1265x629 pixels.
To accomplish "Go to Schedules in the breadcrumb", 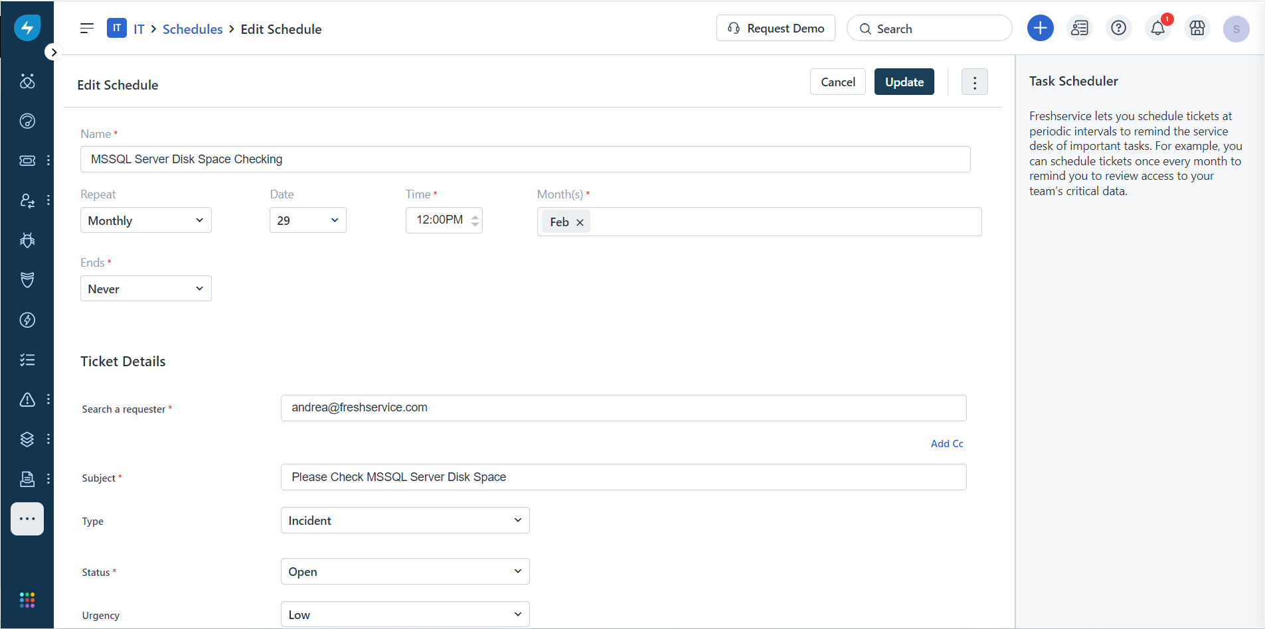I will pos(193,29).
